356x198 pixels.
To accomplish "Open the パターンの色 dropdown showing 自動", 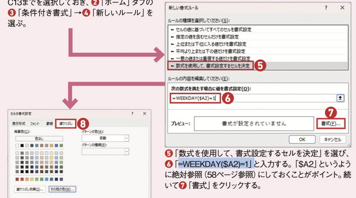I will pos(105,139).
